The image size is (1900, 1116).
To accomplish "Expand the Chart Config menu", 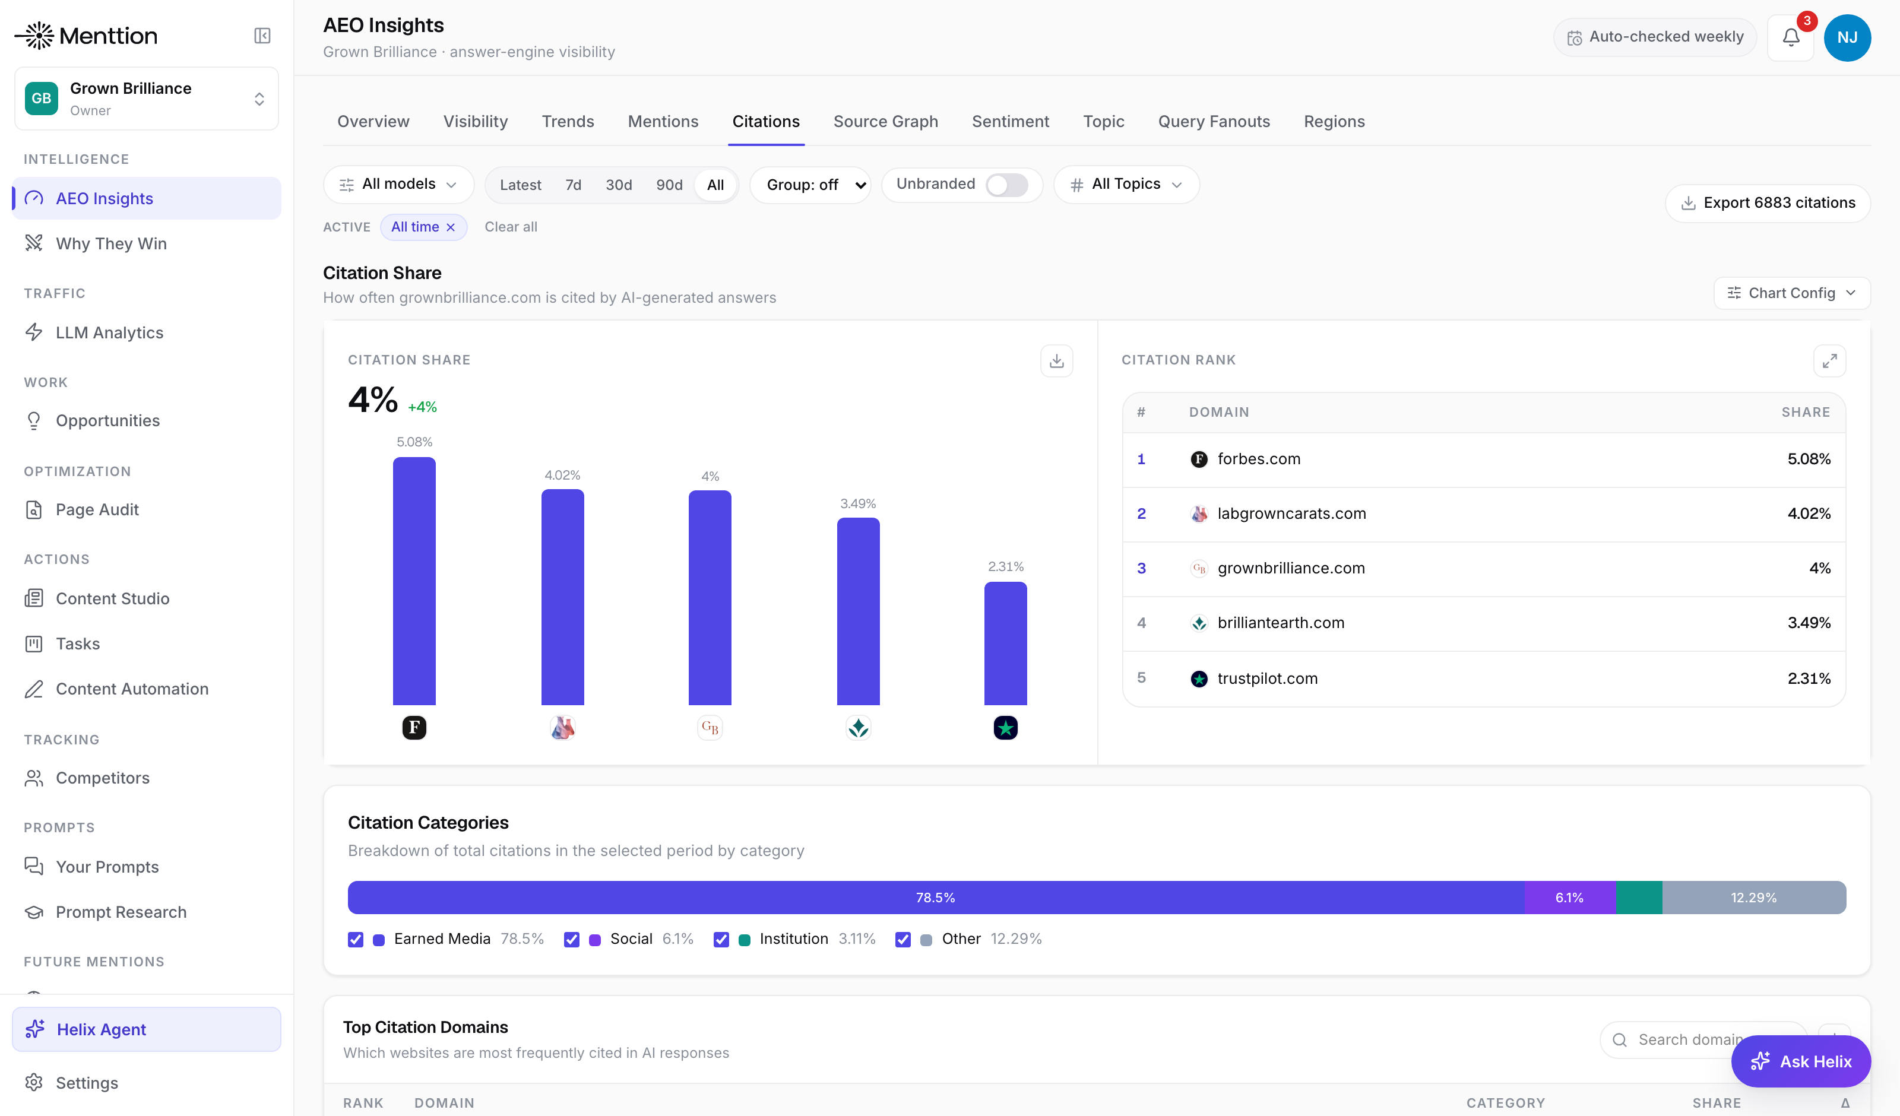I will pyautogui.click(x=1791, y=293).
